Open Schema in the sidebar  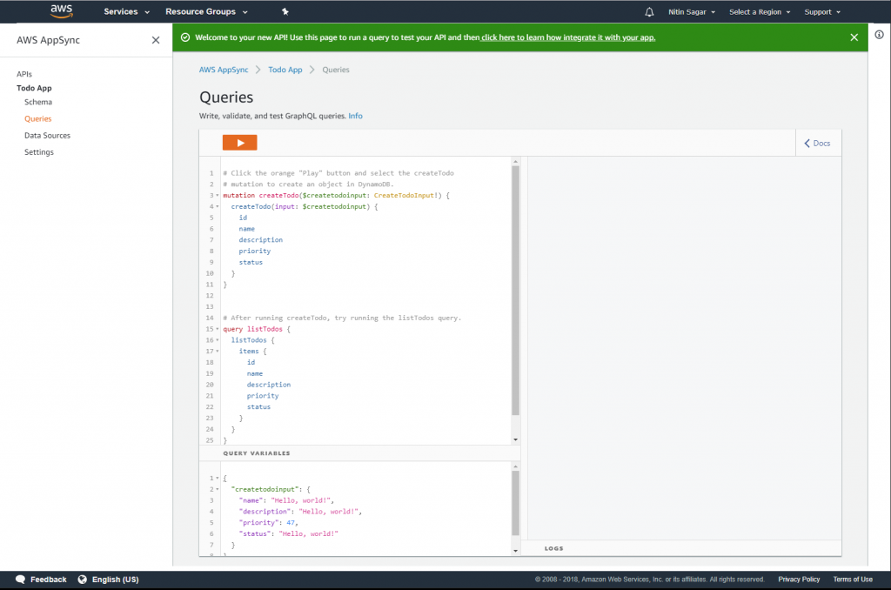tap(38, 103)
